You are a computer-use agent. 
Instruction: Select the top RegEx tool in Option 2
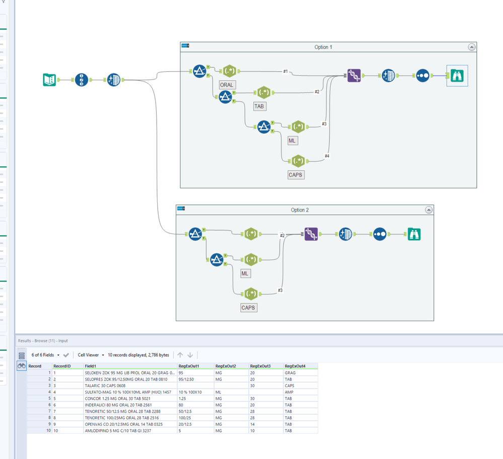coord(251,234)
